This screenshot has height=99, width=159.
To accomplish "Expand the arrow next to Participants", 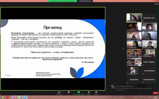I will click(x=64, y=92).
